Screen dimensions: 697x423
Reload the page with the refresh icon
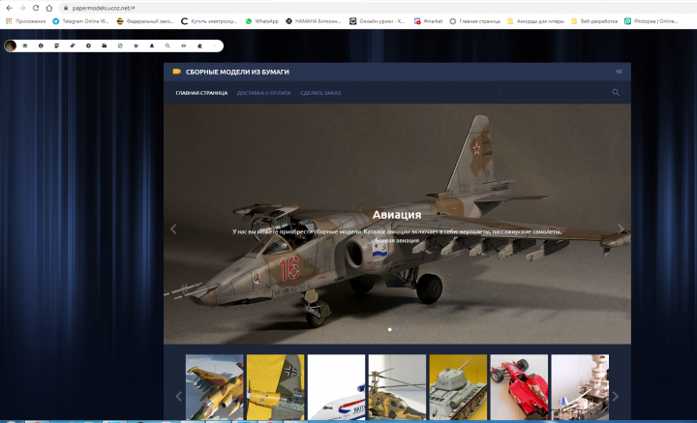point(36,8)
